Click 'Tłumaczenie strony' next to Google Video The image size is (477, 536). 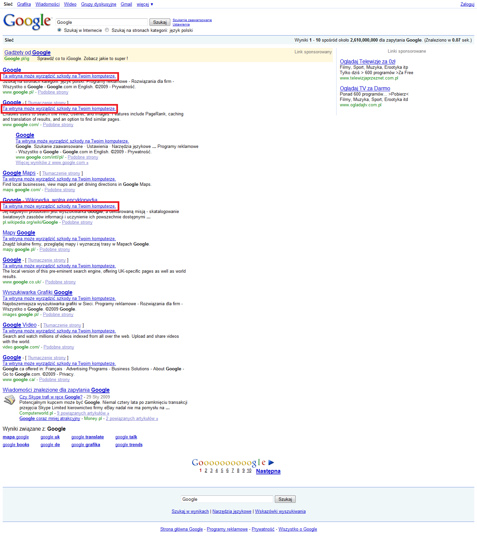pos(62,325)
